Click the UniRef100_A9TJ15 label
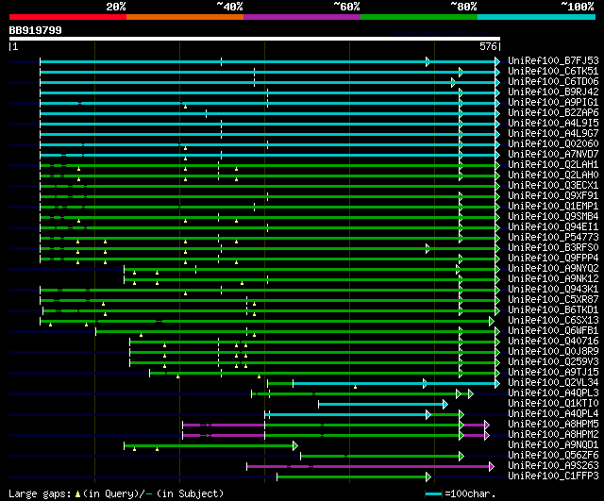The height and width of the screenshot is (501, 604). tap(553, 373)
